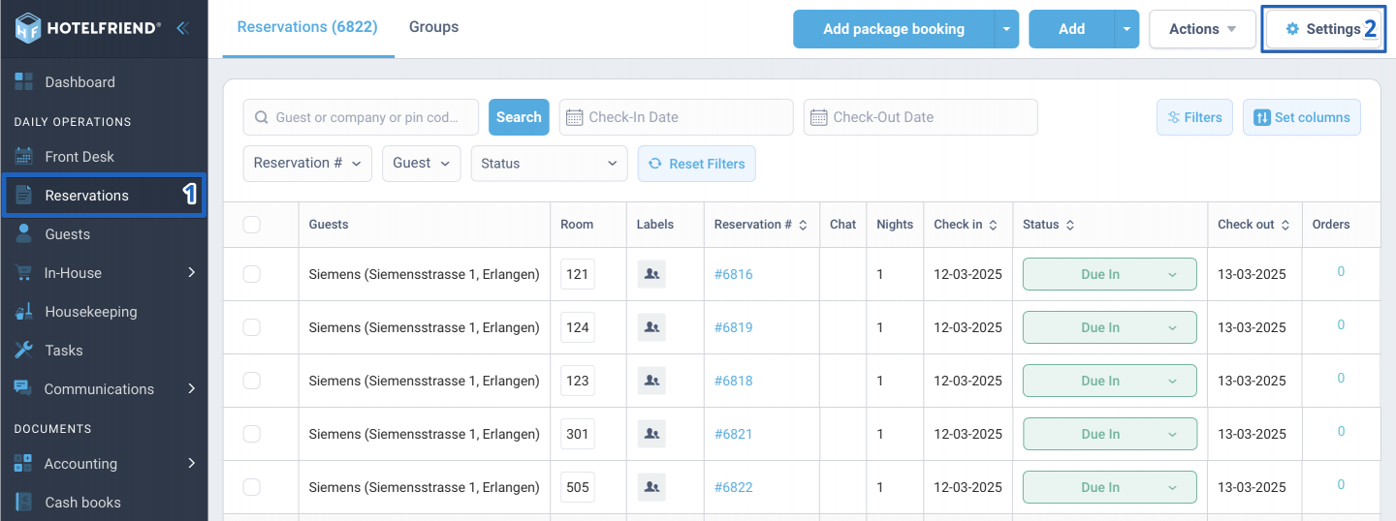
Task: Click the room number 124 box
Action: click(578, 327)
